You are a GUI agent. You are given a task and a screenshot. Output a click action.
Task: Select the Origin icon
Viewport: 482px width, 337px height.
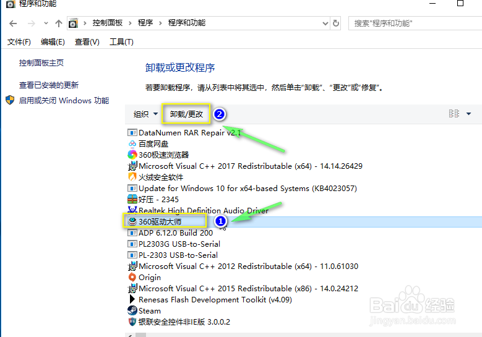132,277
